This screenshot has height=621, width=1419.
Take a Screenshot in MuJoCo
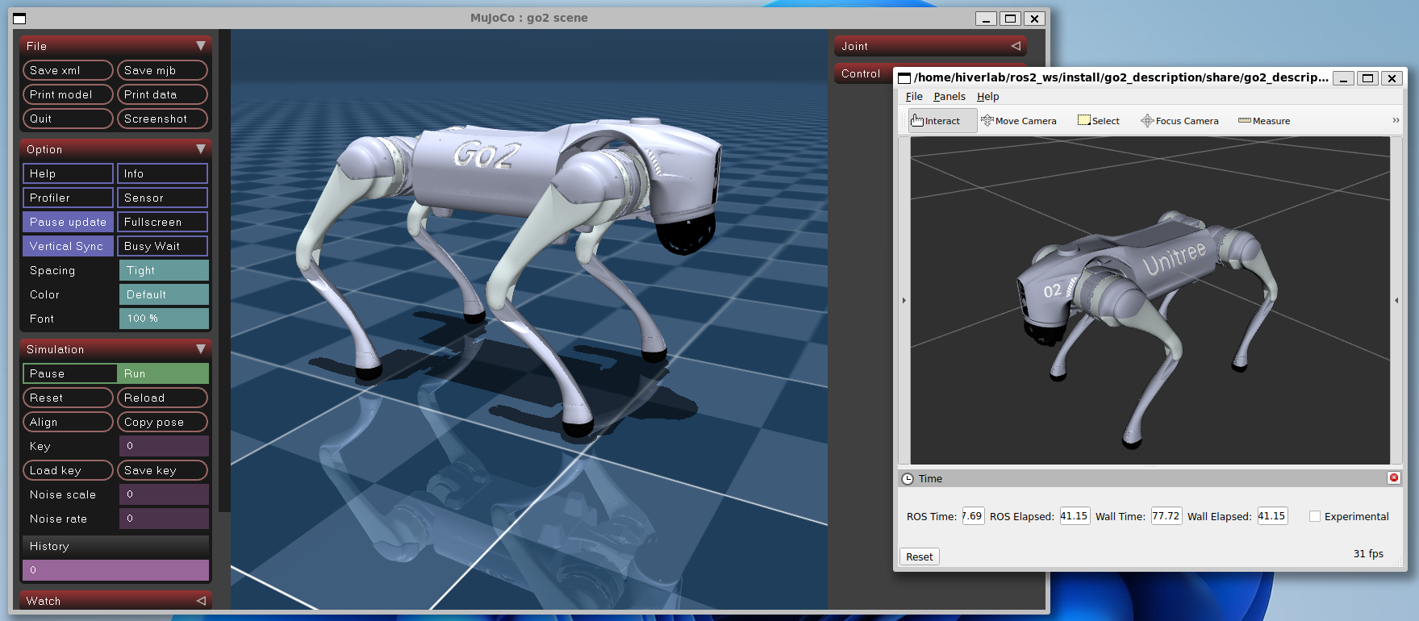162,119
